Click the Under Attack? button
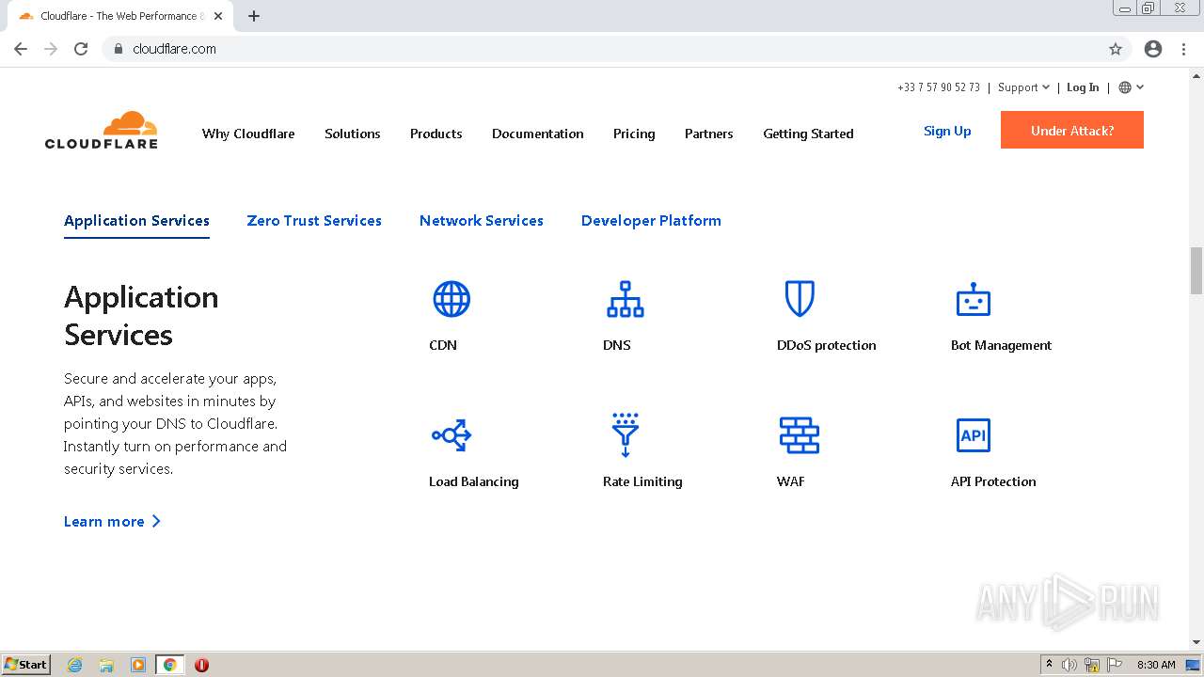1204x677 pixels. tap(1072, 130)
